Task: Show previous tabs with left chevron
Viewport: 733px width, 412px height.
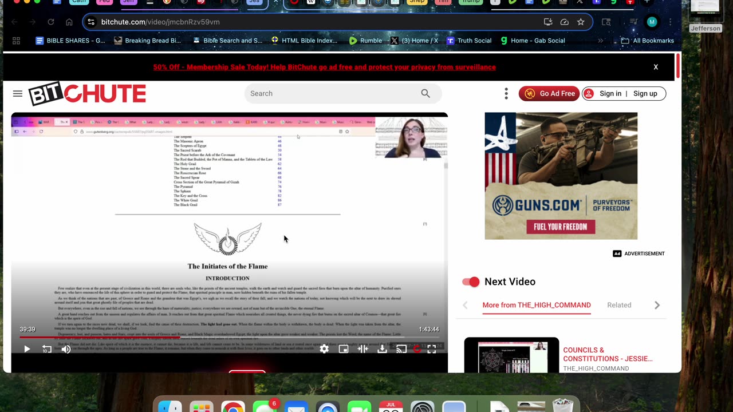Action: (x=465, y=306)
